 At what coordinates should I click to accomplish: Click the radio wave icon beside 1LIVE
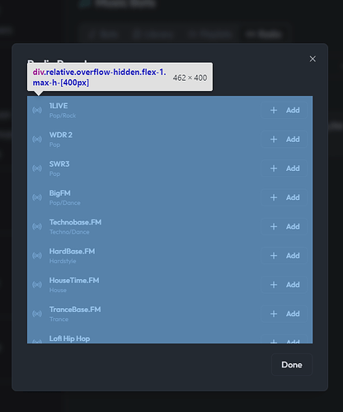37,110
